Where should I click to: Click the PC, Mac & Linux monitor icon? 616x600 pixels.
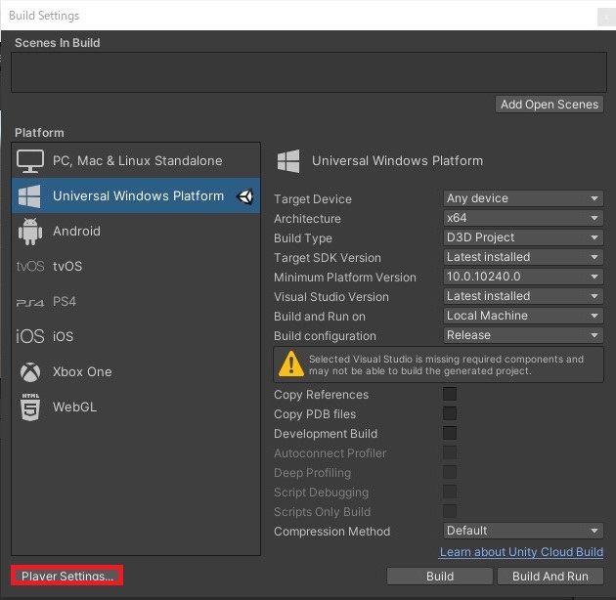click(30, 161)
